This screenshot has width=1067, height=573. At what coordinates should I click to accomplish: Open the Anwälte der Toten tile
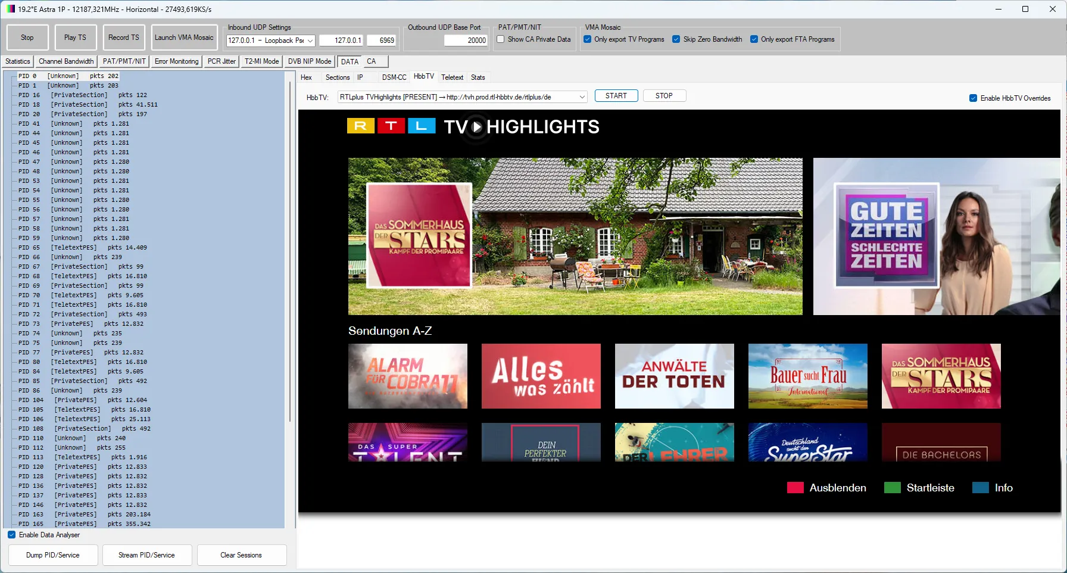(x=675, y=376)
